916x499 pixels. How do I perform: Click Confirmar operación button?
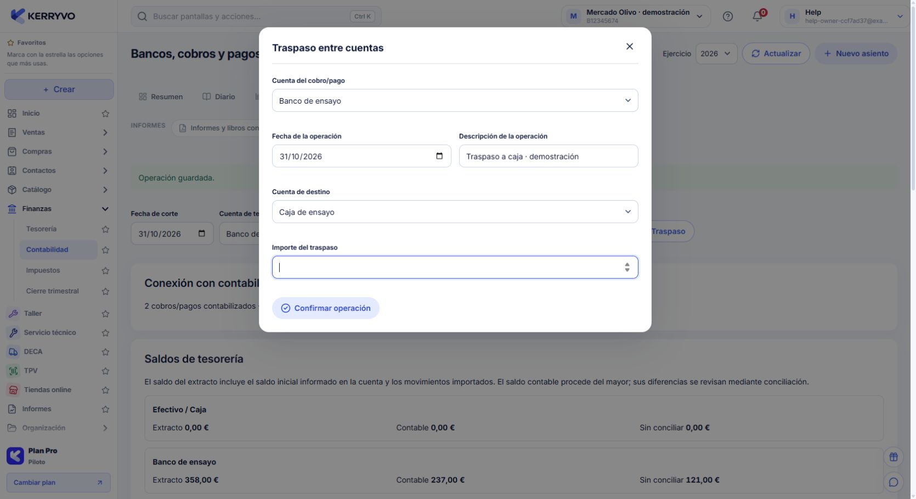click(326, 308)
